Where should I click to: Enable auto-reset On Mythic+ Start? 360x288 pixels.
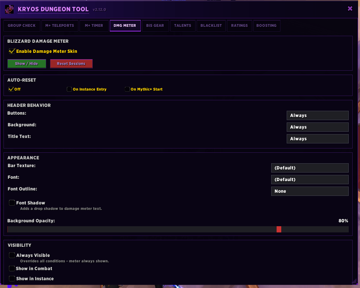click(x=127, y=89)
